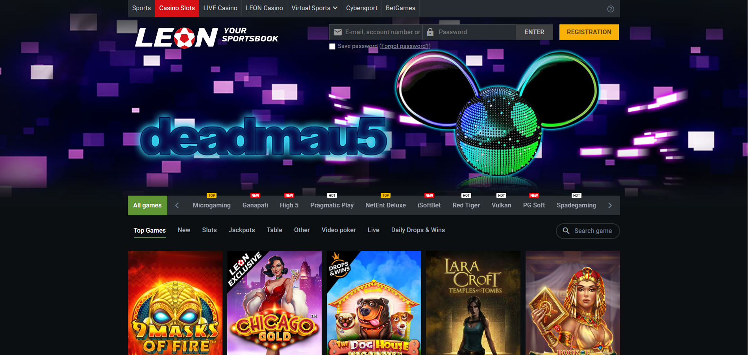
Task: Switch to the Jackpots category
Action: [242, 230]
